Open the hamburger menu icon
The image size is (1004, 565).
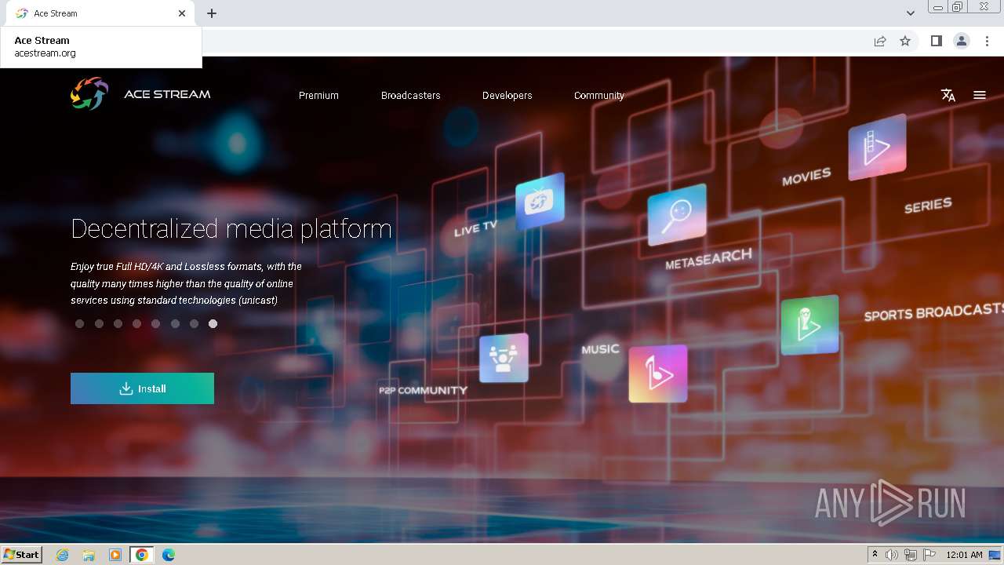coord(980,95)
